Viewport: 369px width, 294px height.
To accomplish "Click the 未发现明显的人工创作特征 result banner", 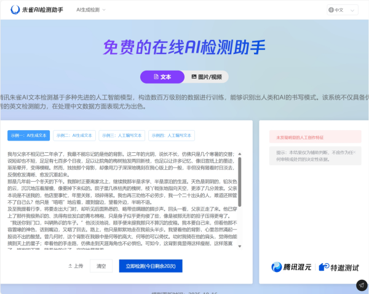I will (315, 137).
